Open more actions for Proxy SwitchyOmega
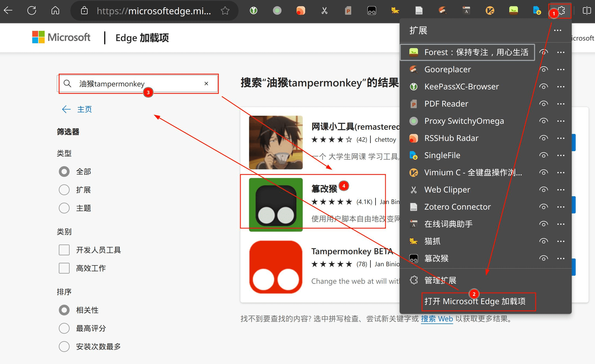The height and width of the screenshot is (364, 595). [561, 121]
